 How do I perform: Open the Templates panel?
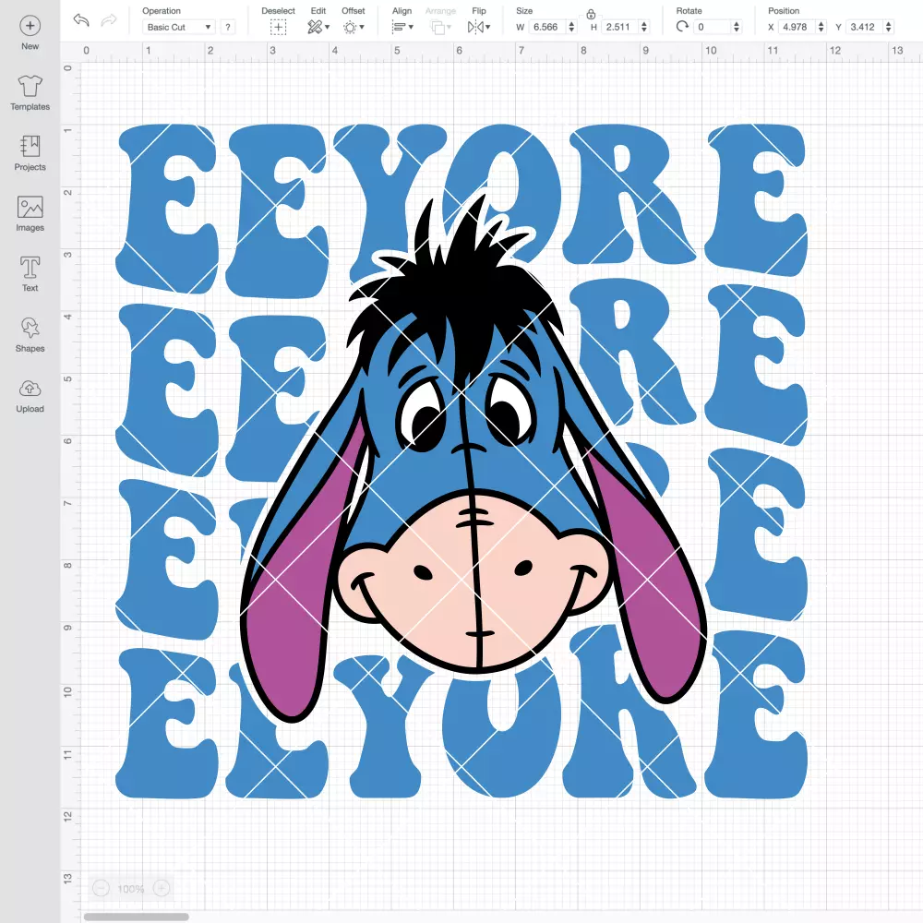coord(30,93)
